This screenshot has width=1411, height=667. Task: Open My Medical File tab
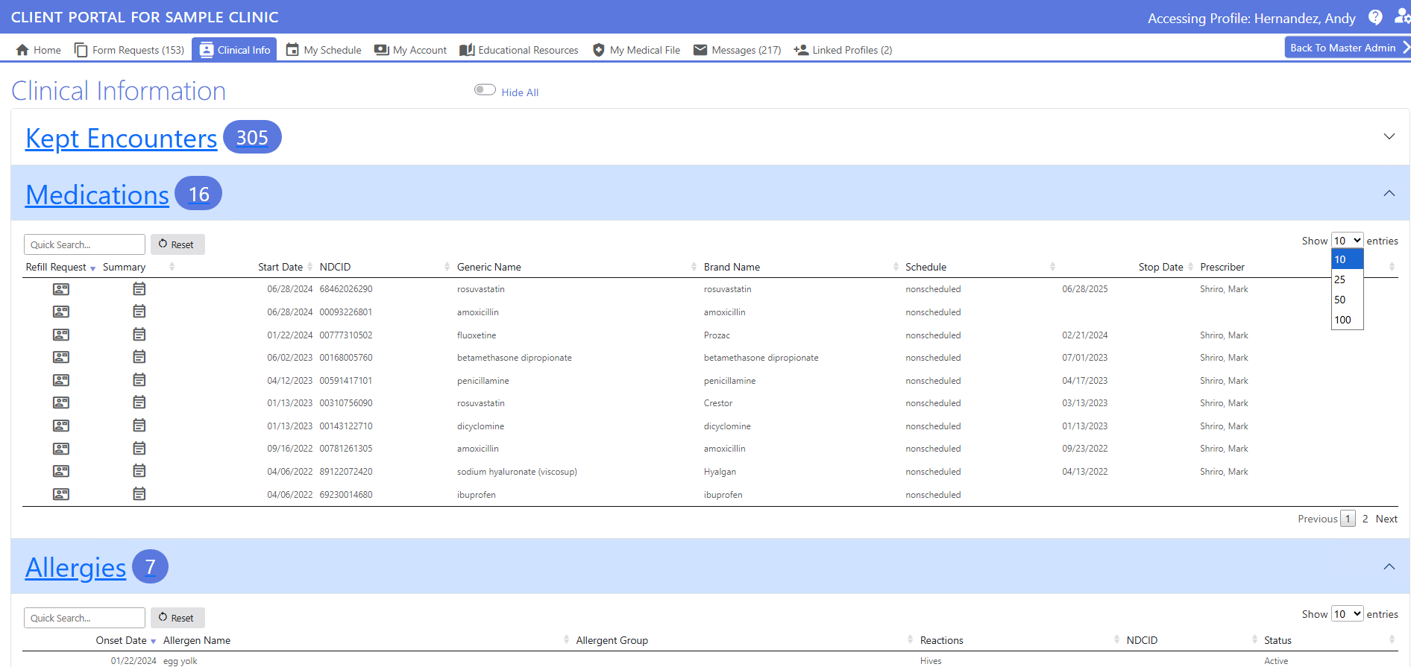click(x=636, y=50)
